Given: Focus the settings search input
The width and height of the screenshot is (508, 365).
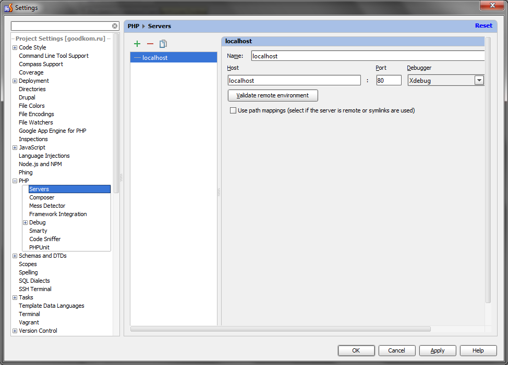Looking at the screenshot, I should (62, 26).
